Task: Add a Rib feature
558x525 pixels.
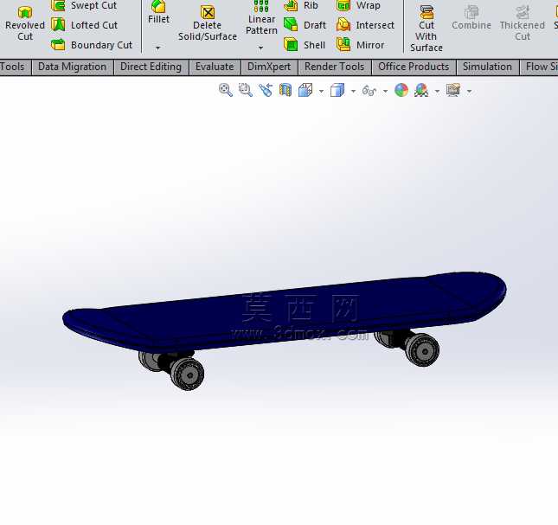Action: pos(301,6)
